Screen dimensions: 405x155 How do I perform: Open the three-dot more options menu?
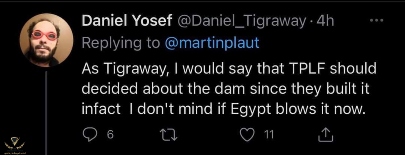click(376, 21)
